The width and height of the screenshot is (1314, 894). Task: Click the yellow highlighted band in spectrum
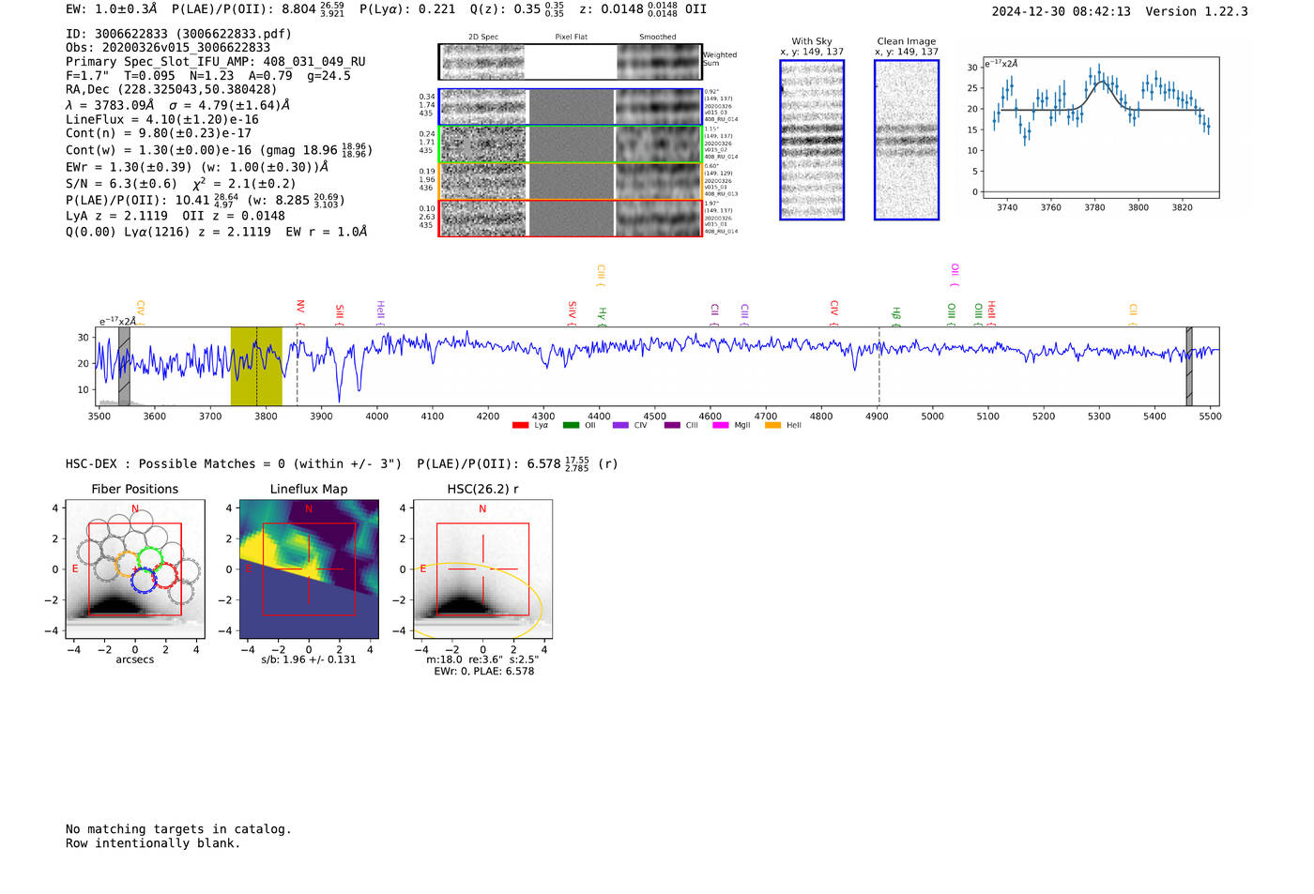[x=256, y=366]
